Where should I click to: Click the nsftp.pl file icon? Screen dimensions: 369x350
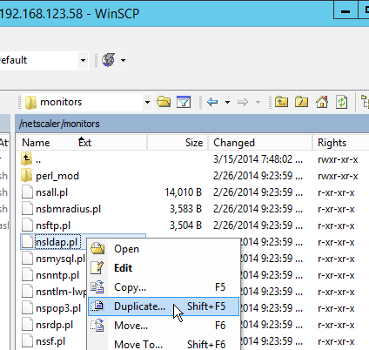[27, 225]
